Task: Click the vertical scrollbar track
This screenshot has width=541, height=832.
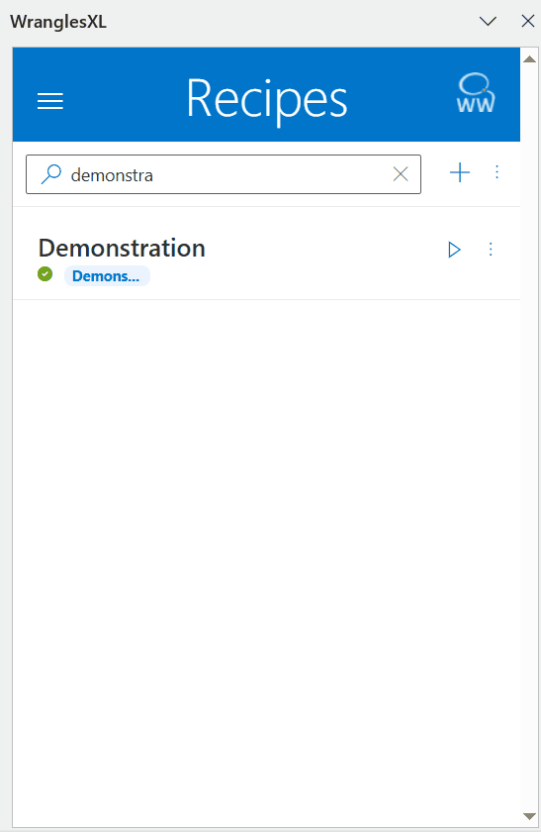Action: pos(529,438)
